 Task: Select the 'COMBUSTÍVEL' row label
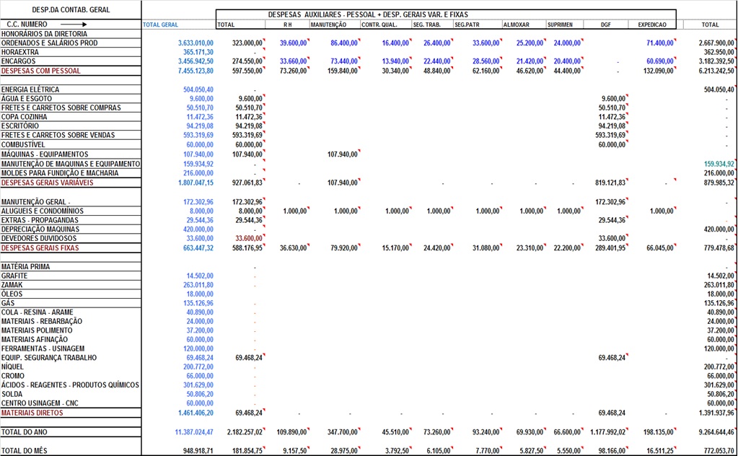tap(23, 145)
